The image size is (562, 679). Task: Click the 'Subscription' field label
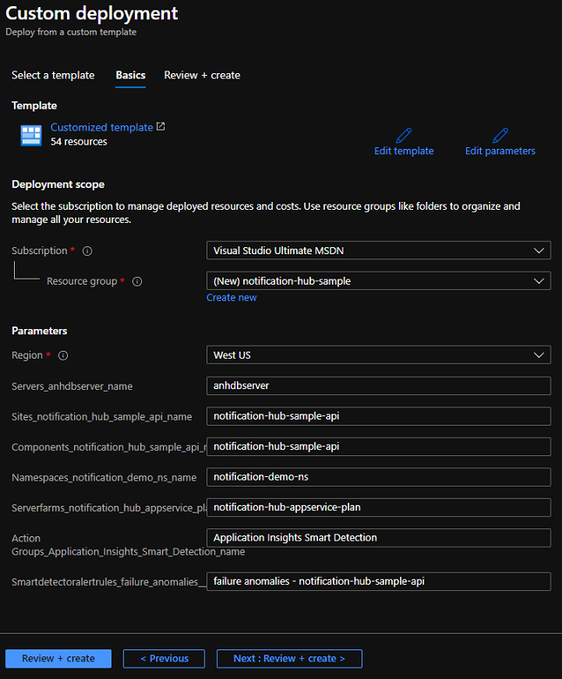pyautogui.click(x=39, y=252)
